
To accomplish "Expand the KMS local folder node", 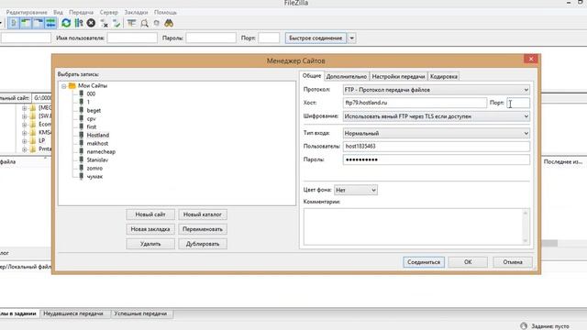I will coord(25,133).
